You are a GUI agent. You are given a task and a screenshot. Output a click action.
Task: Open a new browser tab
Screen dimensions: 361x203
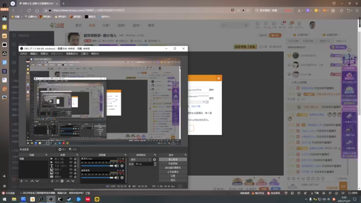[x=63, y=4]
